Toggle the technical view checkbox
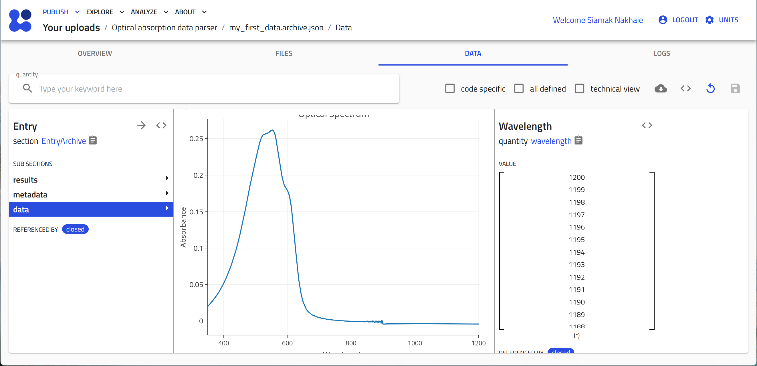Viewport: 757px width, 366px height. (x=580, y=88)
